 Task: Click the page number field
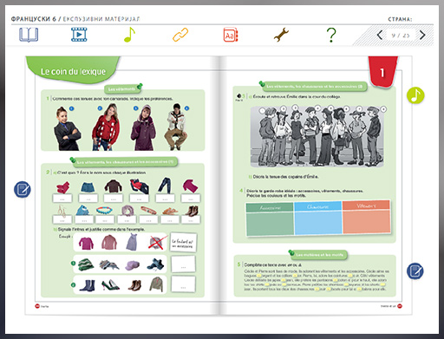coord(401,36)
